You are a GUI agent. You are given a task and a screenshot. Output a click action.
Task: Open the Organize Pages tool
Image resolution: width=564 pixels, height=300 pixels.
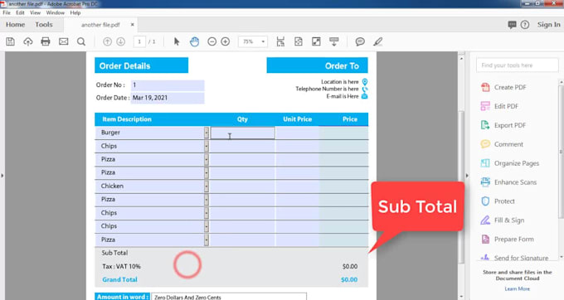[510, 163]
